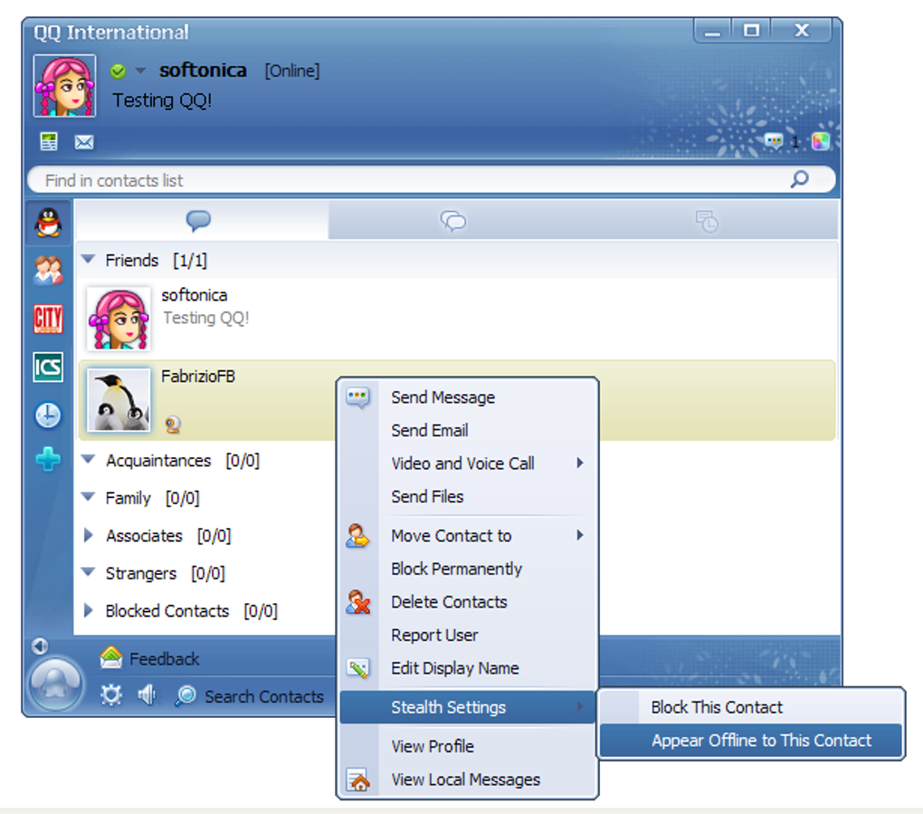The width and height of the screenshot is (923, 814).
Task: Open the QQ penguin sidebar icon
Action: point(48,223)
